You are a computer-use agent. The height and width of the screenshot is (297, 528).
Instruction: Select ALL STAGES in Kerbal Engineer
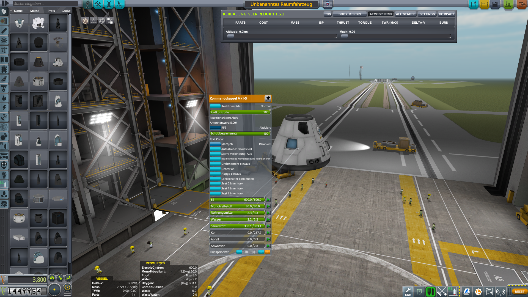click(x=405, y=14)
